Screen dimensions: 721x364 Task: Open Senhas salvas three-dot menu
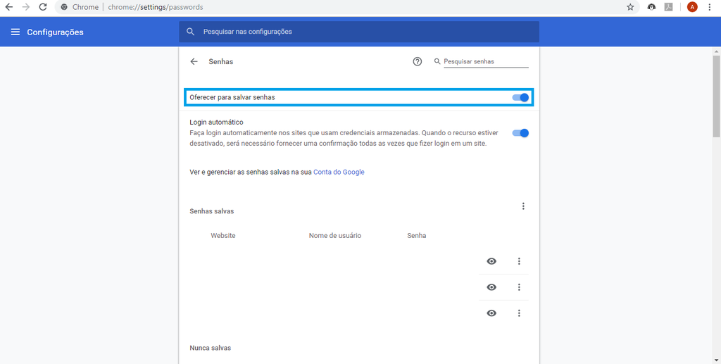(523, 206)
